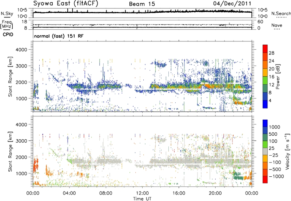Select the "N.Sky" legend label
This screenshot has width=291, height=201.
coord(7,13)
